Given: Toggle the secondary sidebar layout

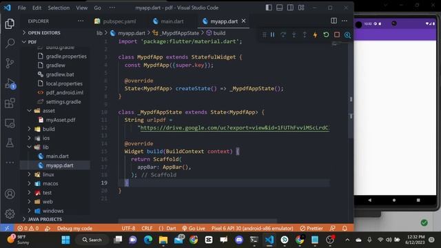Looking at the screenshot, I should (290, 8).
